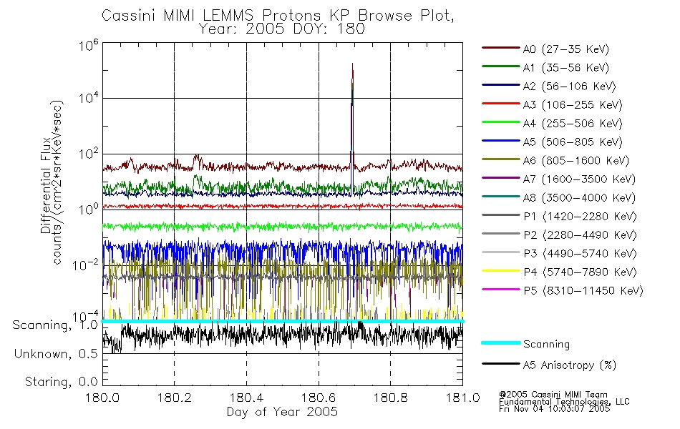This screenshot has height=429, width=680.
Task: Click the A7 (1600-3500 KeV) legend label
Action: tap(579, 179)
